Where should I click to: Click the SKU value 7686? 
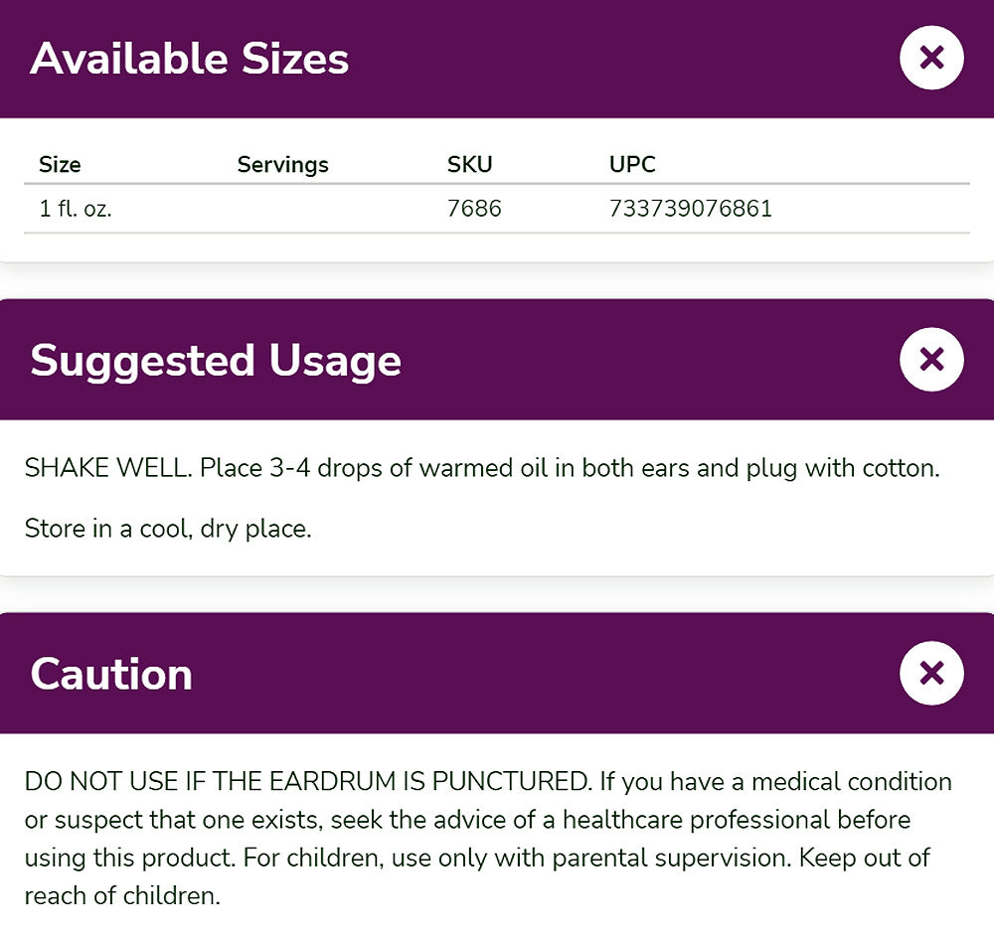(474, 209)
